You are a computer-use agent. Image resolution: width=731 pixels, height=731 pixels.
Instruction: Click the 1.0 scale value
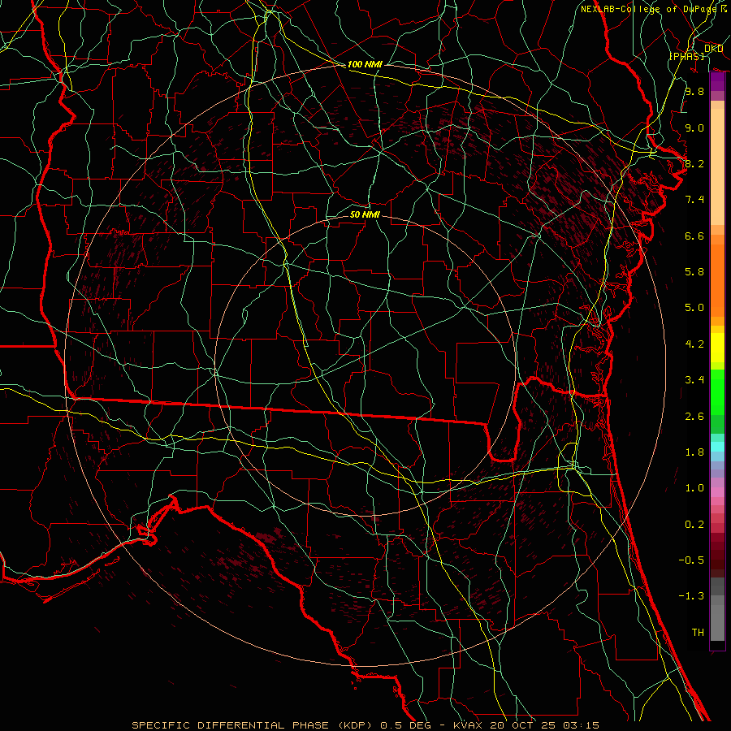(694, 488)
